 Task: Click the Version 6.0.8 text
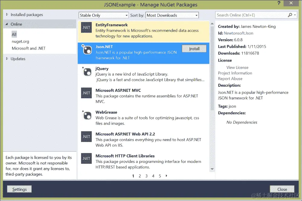tap(230, 40)
